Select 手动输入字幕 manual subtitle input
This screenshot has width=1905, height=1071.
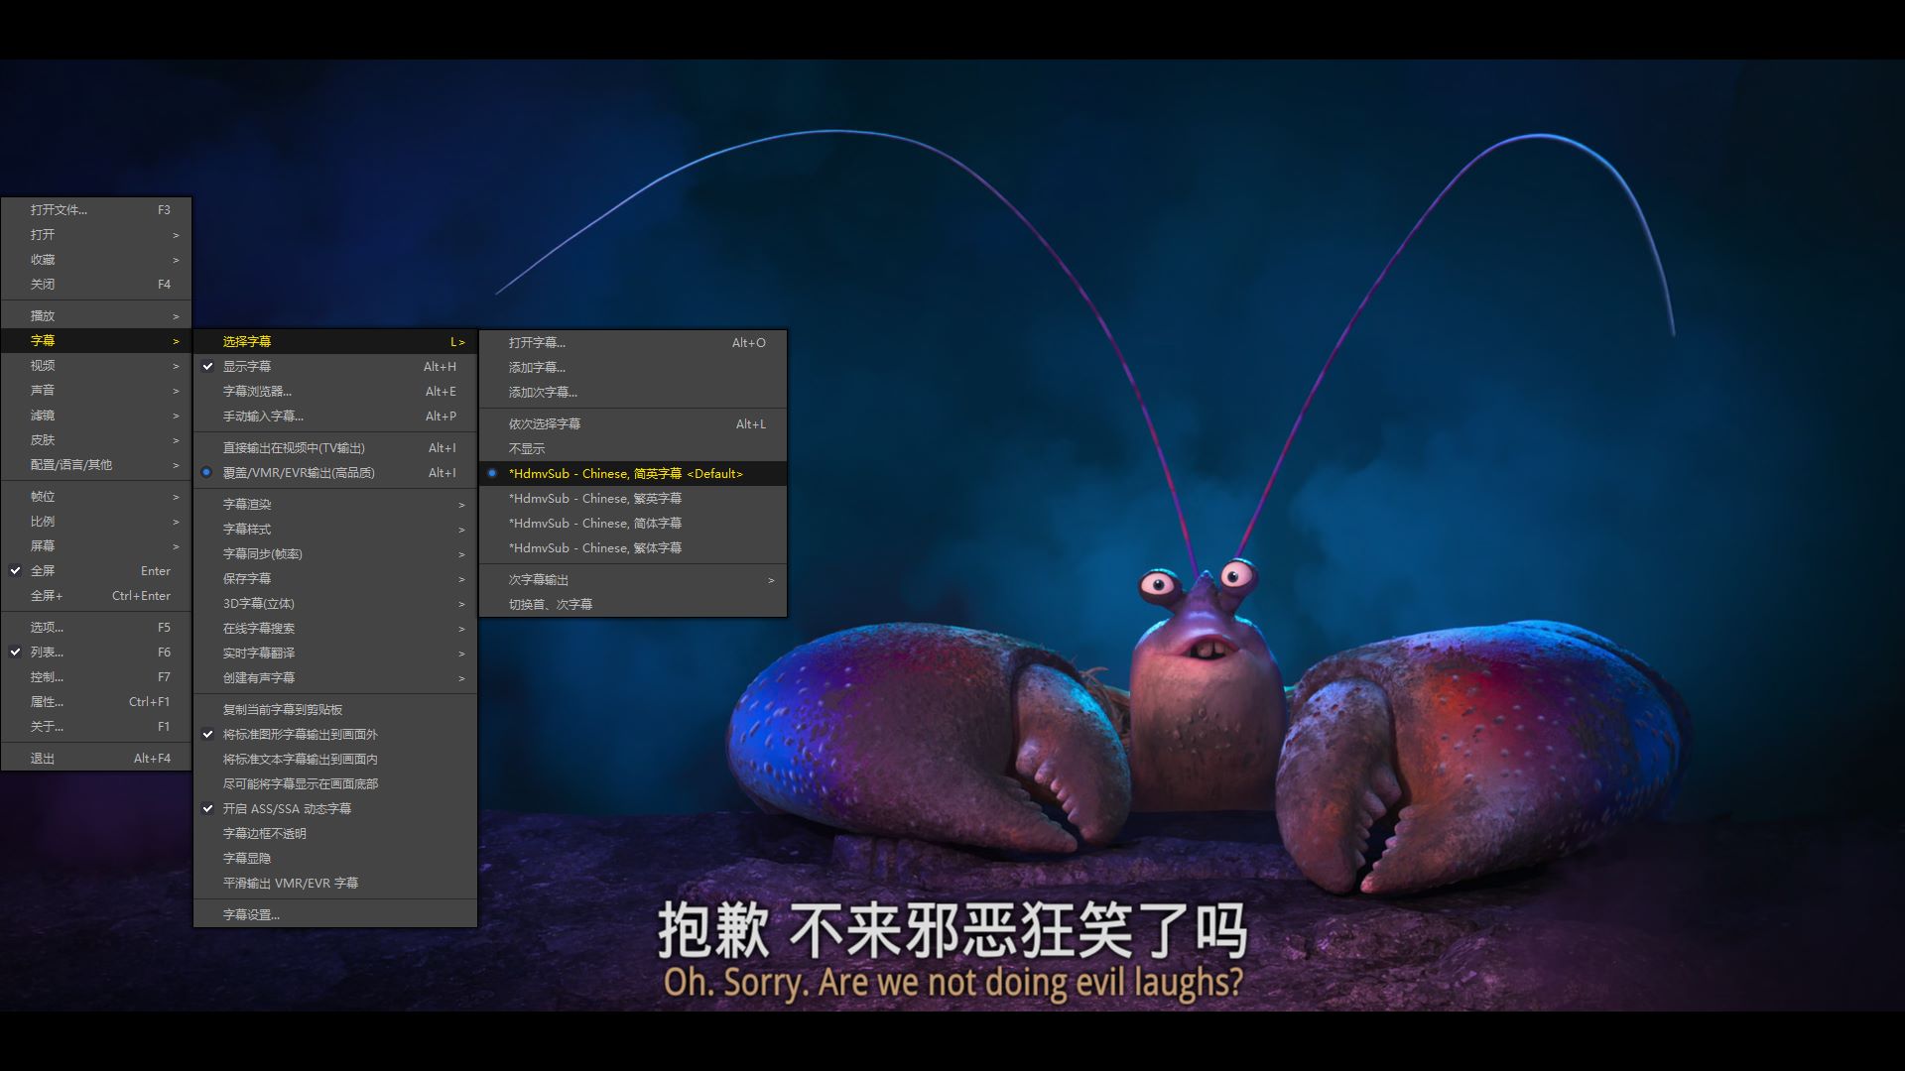pos(264,416)
